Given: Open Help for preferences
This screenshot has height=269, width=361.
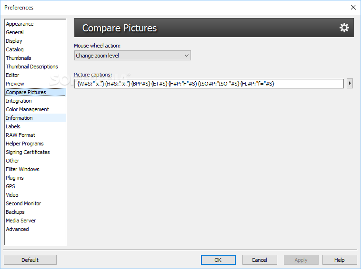Looking at the screenshot, I should click(340, 260).
